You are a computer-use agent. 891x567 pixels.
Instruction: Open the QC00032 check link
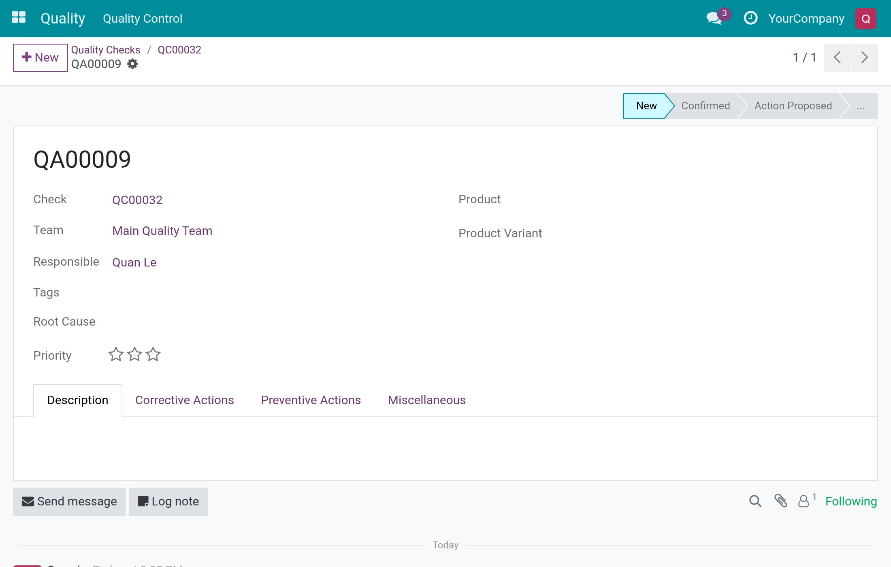click(x=137, y=200)
